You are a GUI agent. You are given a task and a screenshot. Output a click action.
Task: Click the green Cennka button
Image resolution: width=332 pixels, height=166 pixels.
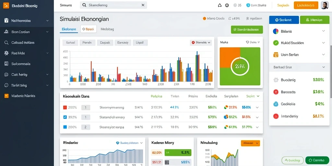click(x=317, y=160)
